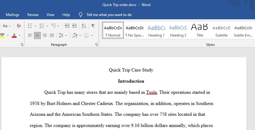Viewport: 255px width, 130px height.
Task: Apply the Subtitle style
Action: pyautogui.click(x=222, y=30)
